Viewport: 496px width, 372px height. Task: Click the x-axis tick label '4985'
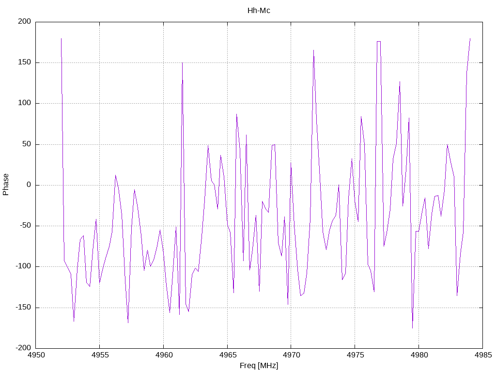(483, 355)
